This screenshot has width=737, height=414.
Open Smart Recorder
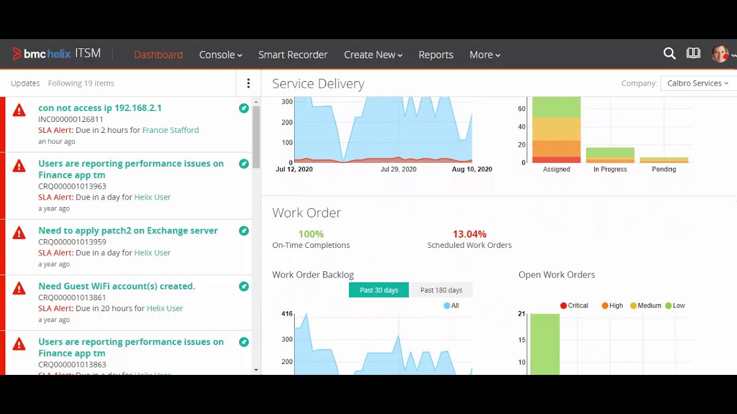292,55
